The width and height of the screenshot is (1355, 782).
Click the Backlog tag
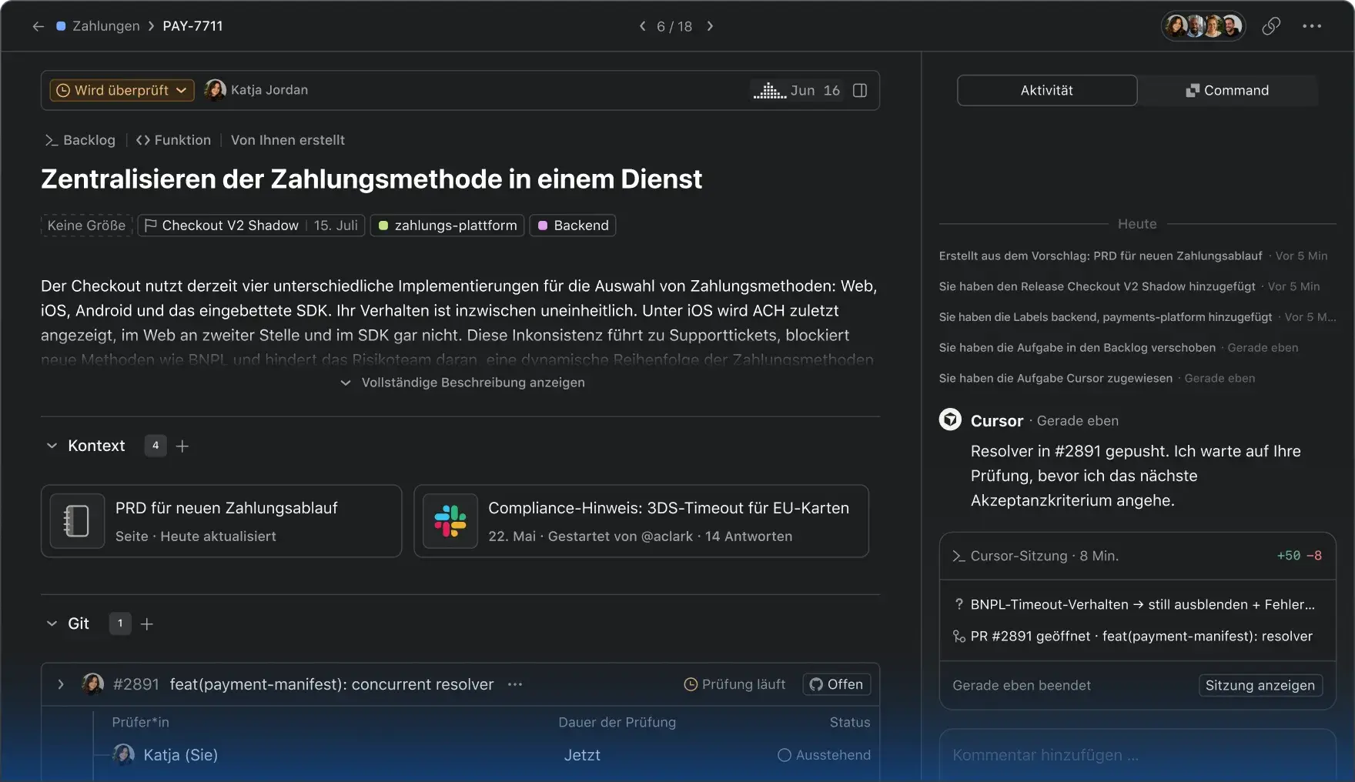pyautogui.click(x=80, y=140)
